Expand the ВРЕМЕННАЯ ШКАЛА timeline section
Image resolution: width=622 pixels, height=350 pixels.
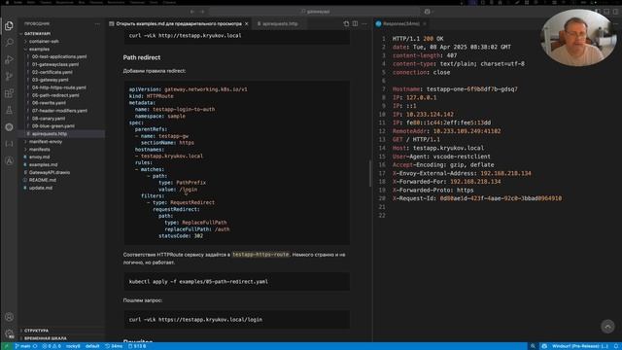[46, 338]
